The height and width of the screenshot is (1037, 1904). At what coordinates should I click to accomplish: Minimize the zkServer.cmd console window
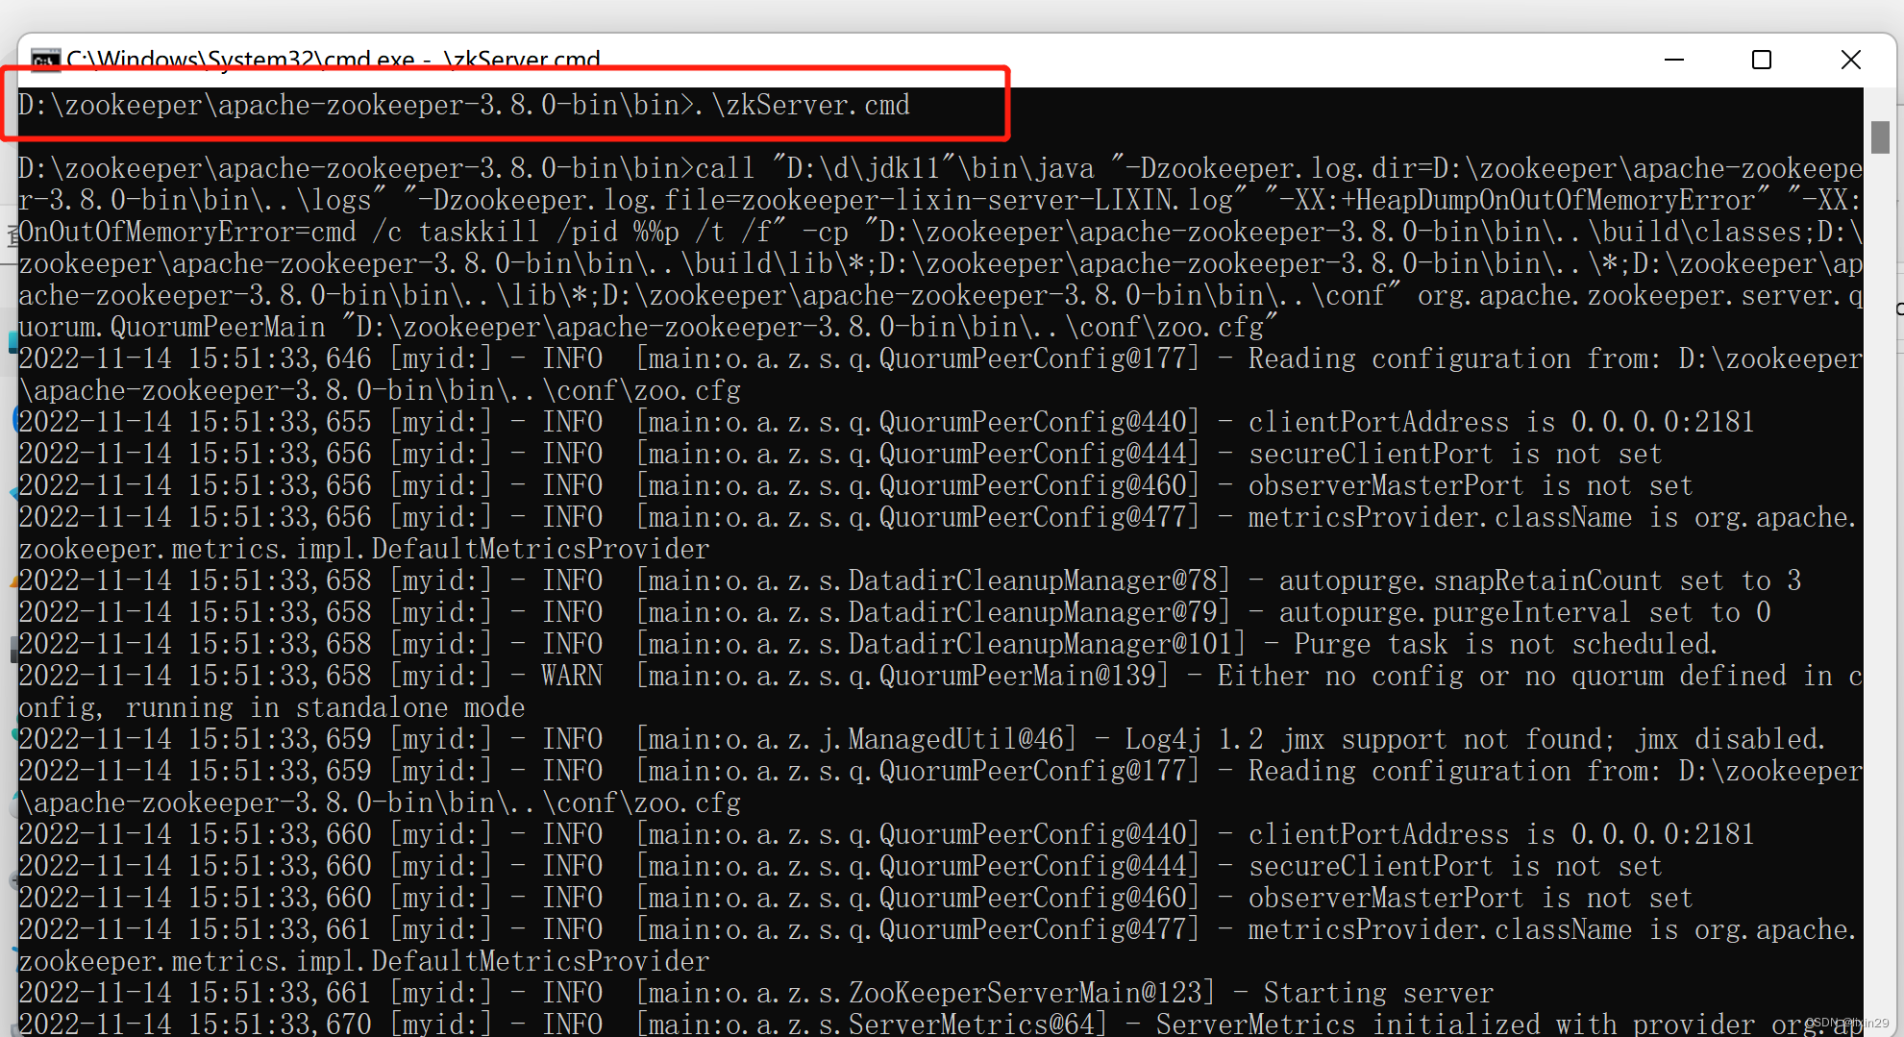coord(1674,60)
